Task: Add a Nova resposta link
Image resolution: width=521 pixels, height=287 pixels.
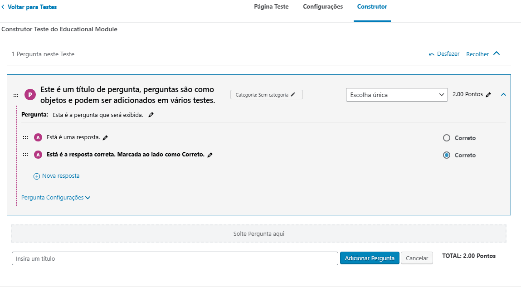Action: tap(61, 176)
